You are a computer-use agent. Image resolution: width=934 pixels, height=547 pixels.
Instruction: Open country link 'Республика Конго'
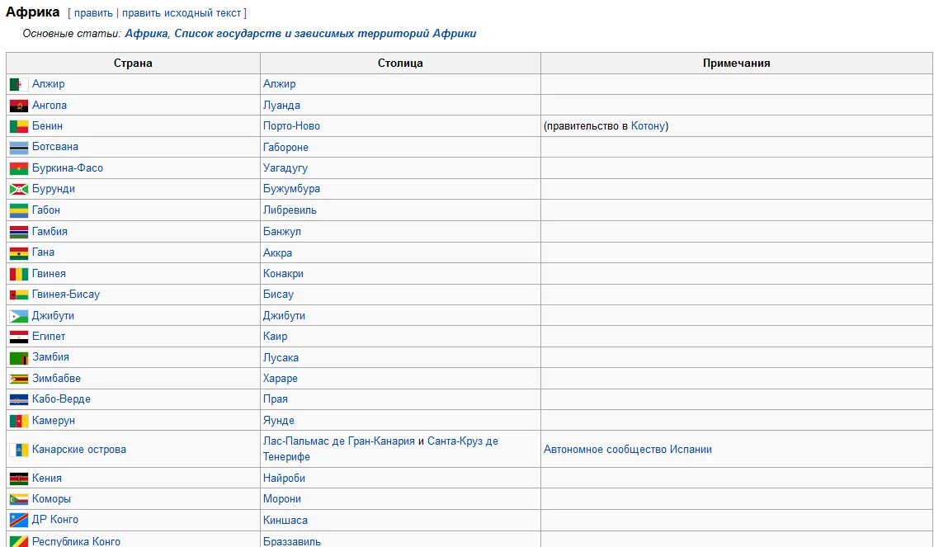76,541
